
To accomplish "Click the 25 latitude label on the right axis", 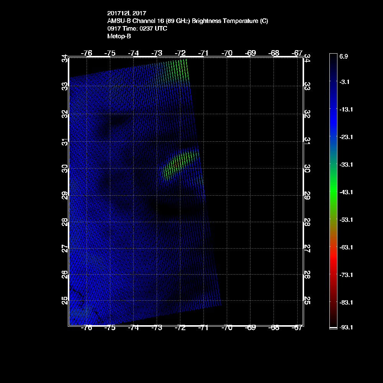I will (x=308, y=301).
